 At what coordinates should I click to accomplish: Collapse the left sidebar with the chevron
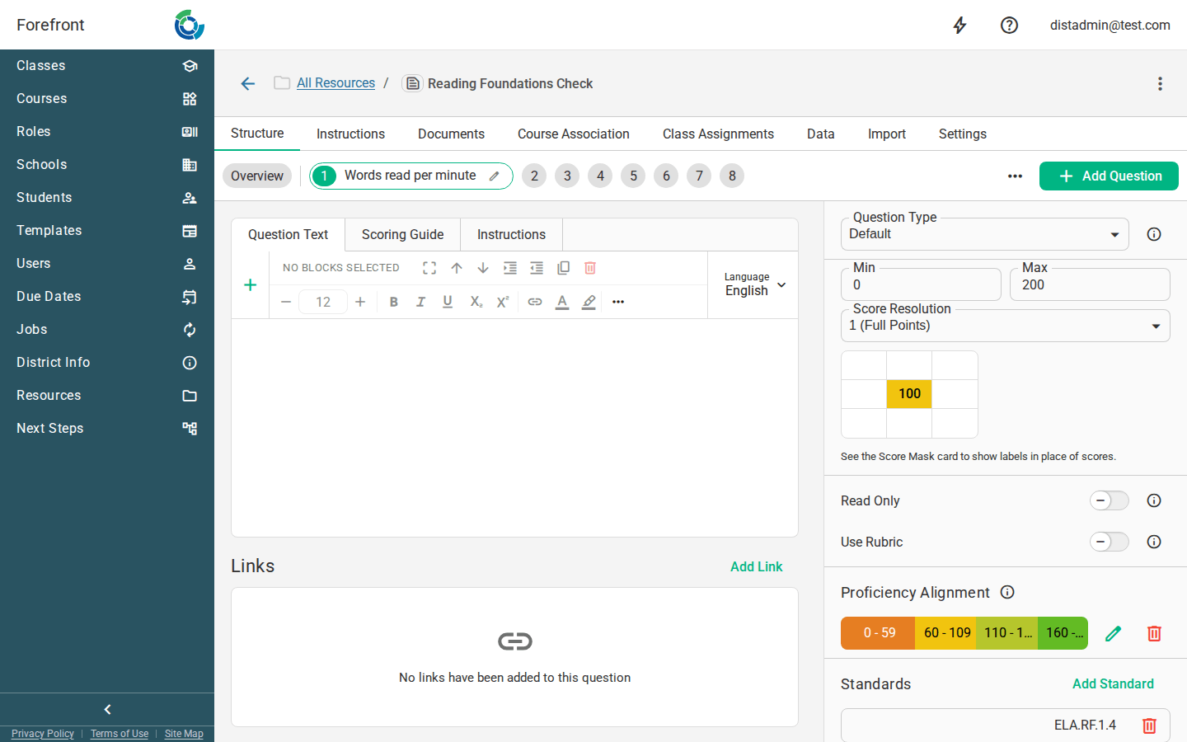[107, 709]
